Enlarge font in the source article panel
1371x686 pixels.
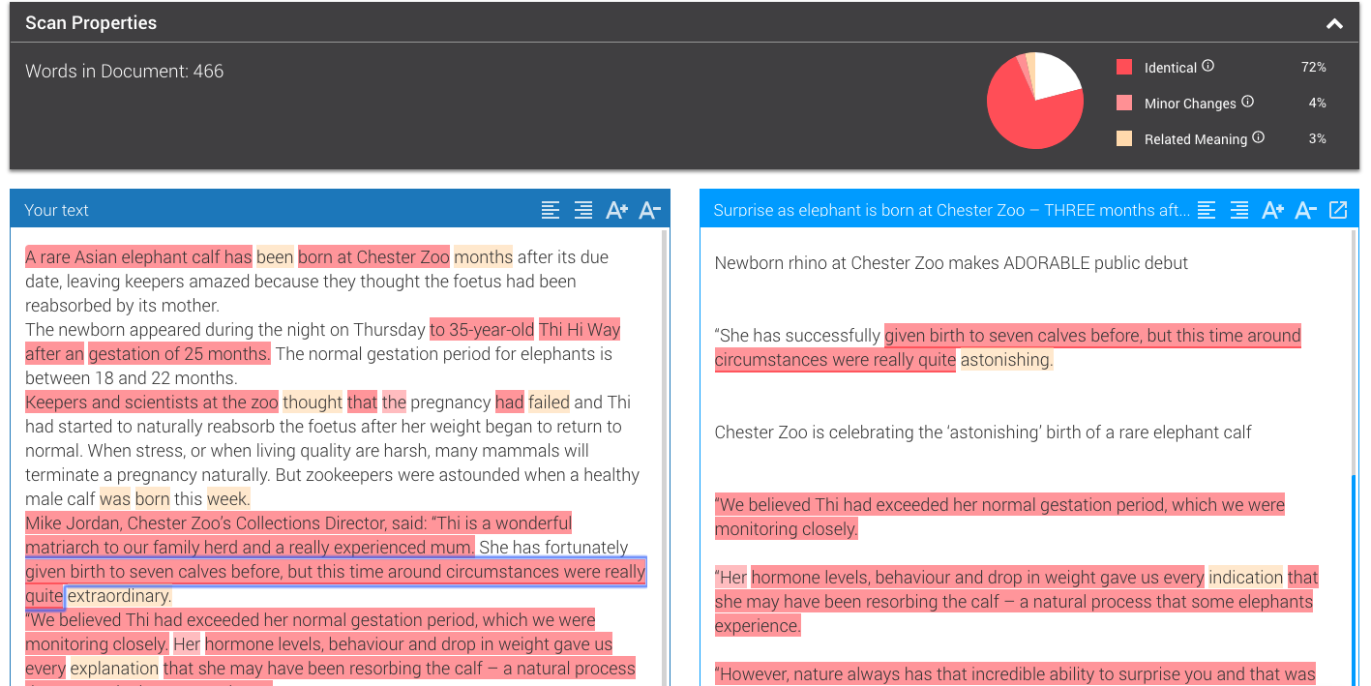pos(1272,210)
